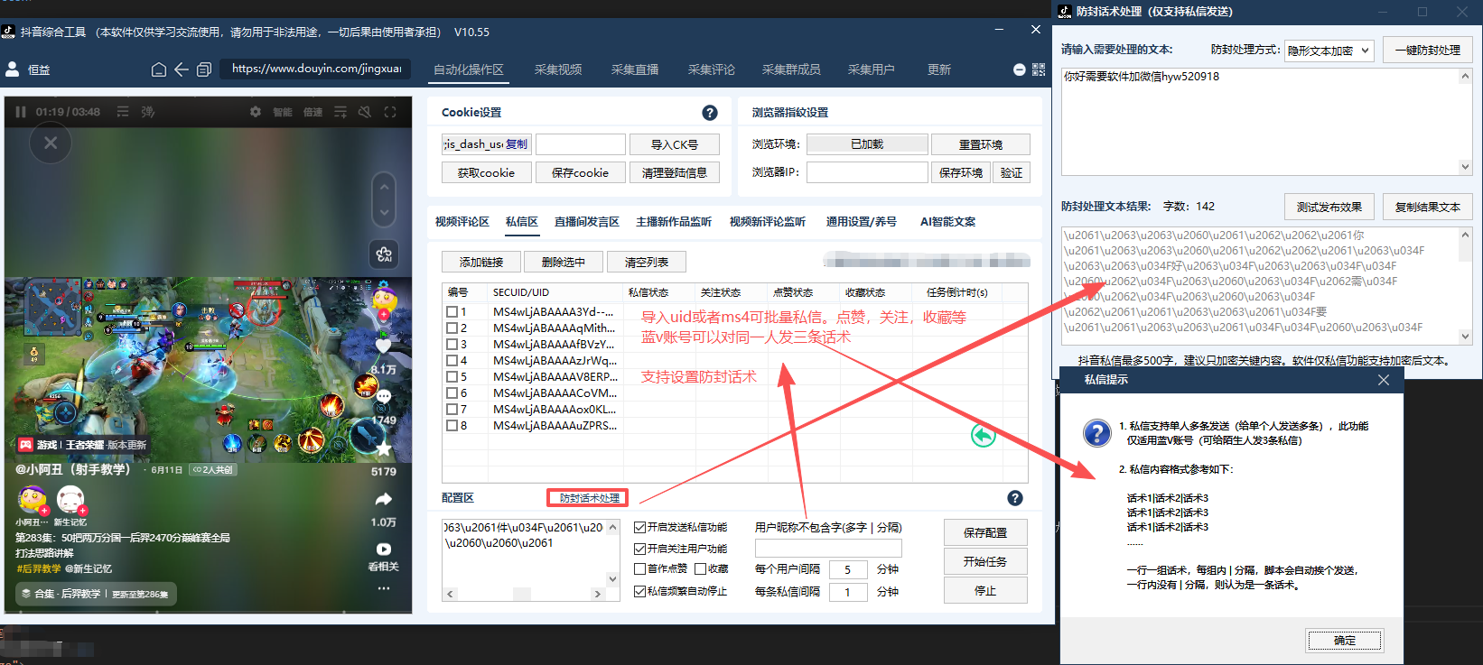Open help question mark in Cookie设置

point(710,113)
